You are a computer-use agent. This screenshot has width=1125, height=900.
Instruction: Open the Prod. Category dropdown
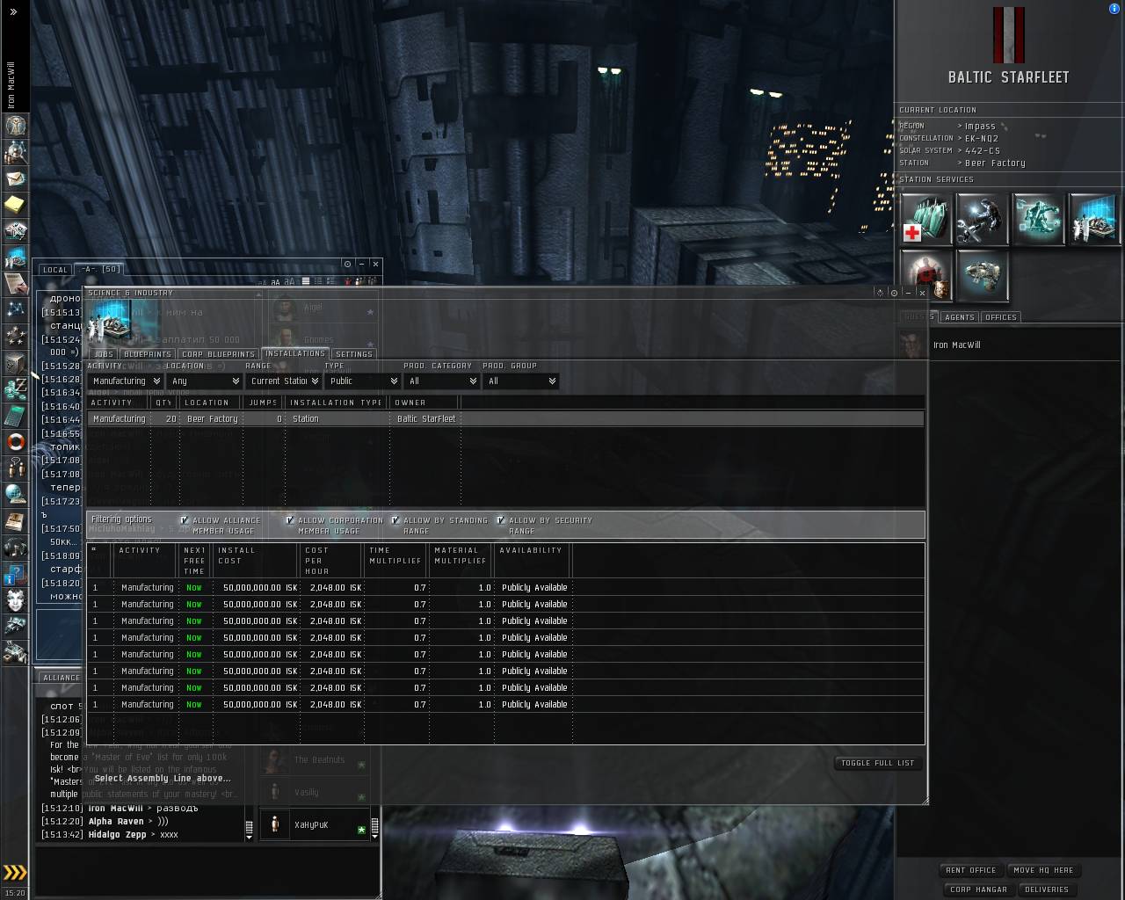(442, 381)
